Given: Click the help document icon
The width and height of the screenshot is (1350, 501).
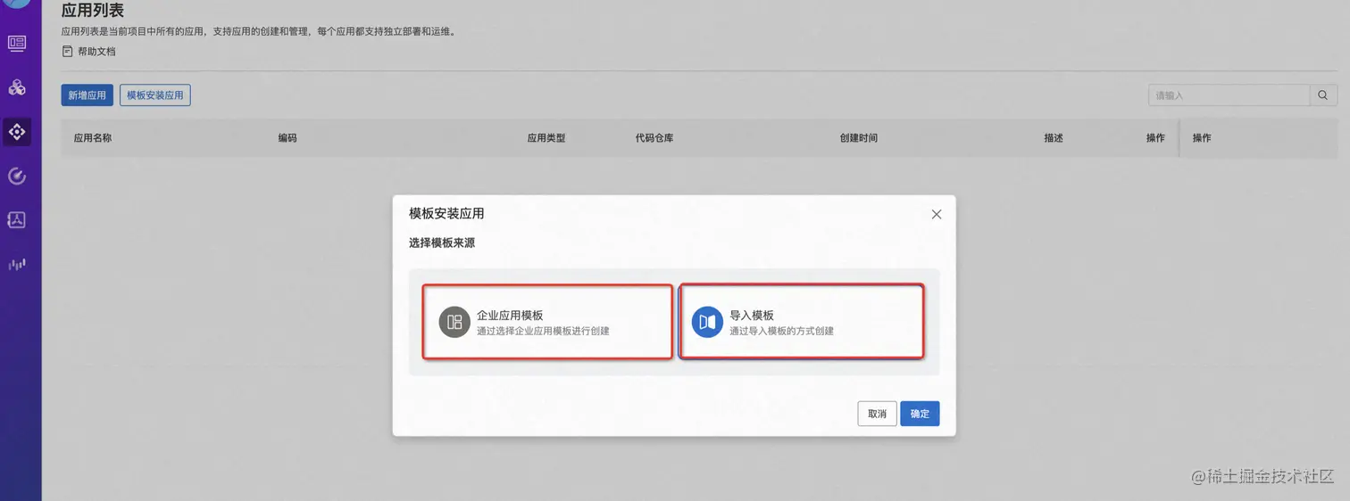Looking at the screenshot, I should coord(67,52).
